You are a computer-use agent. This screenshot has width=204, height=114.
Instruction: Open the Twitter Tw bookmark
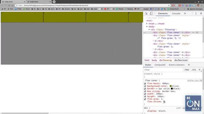164,9
